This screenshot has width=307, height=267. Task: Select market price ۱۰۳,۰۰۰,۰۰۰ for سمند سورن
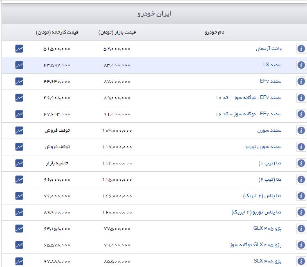[117, 131]
